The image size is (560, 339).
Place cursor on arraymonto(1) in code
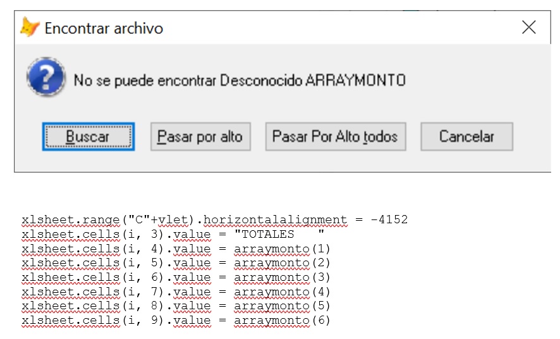point(282,249)
